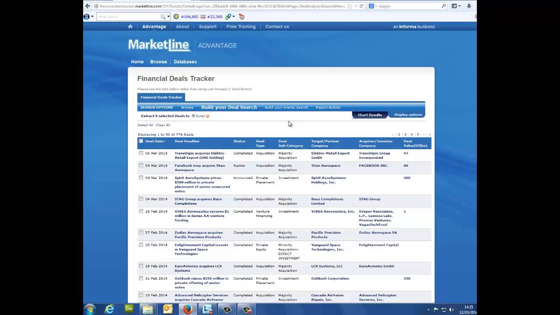The height and width of the screenshot is (315, 560).
Task: Click the global rank globe icon
Action: (x=176, y=17)
